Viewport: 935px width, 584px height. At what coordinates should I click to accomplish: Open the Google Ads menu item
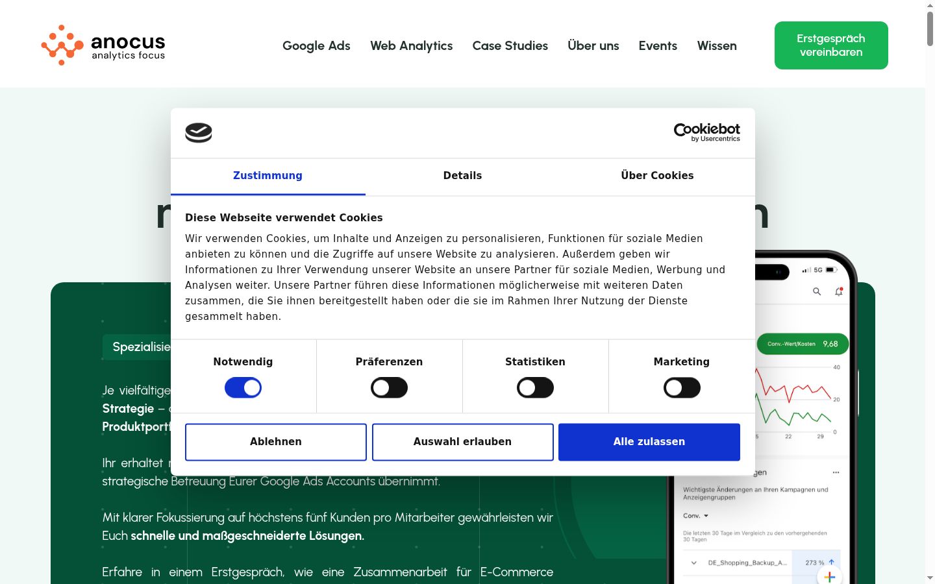pos(316,45)
